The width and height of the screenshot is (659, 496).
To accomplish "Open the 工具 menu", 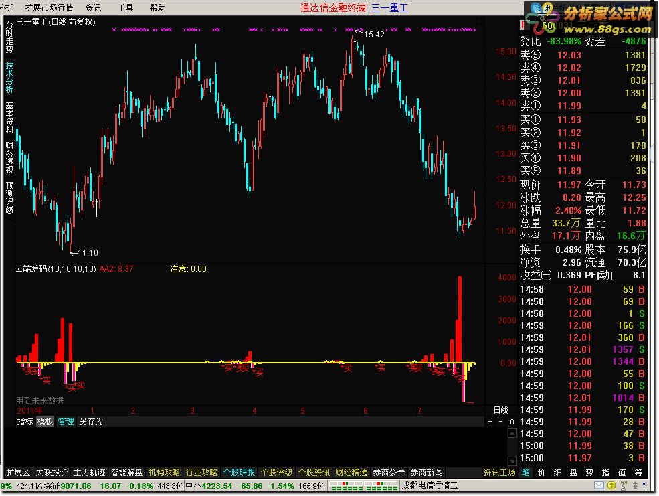I will click(125, 7).
